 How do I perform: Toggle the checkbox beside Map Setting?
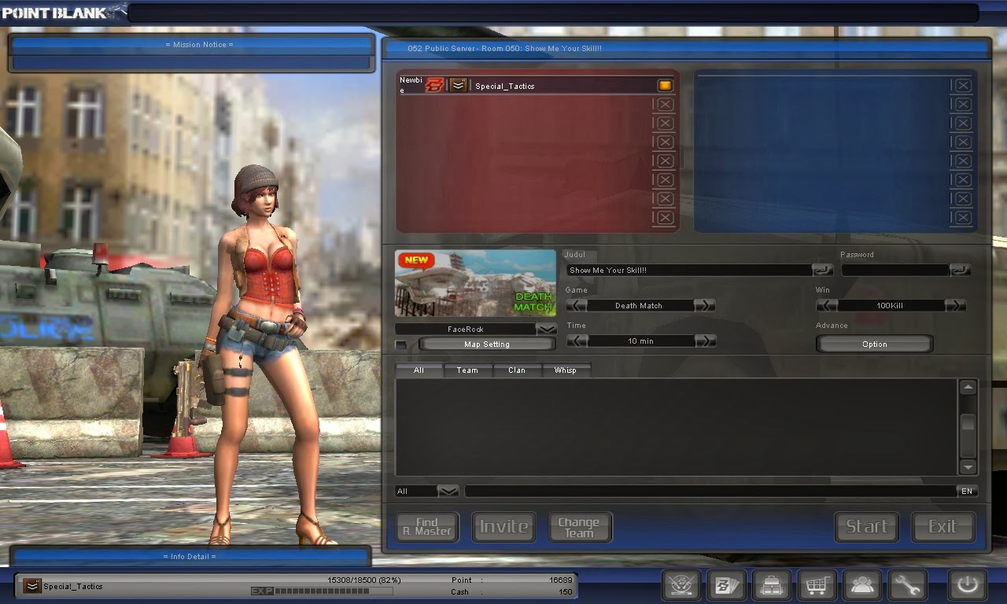click(x=401, y=344)
